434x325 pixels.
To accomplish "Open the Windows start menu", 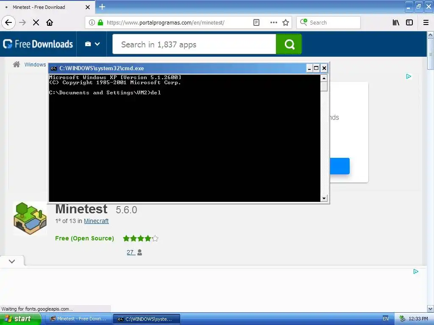I will coord(20,319).
